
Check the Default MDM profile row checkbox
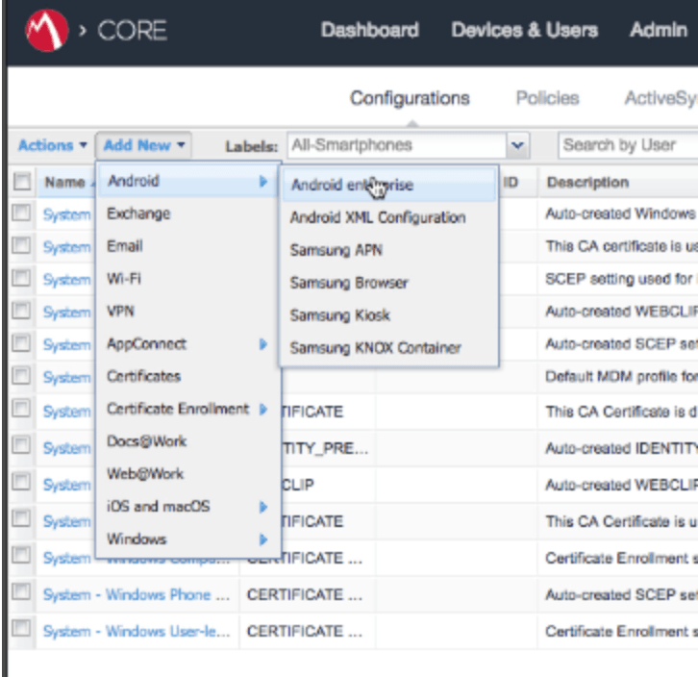tap(21, 376)
